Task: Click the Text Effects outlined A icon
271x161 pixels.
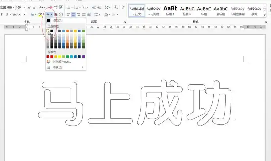Action: click(32, 15)
